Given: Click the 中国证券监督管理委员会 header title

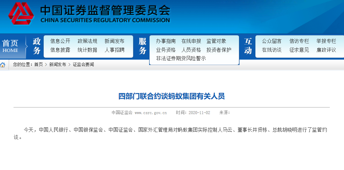Looking at the screenshot, I should (105, 10).
